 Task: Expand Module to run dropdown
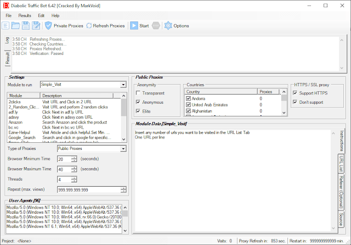coord(123,85)
